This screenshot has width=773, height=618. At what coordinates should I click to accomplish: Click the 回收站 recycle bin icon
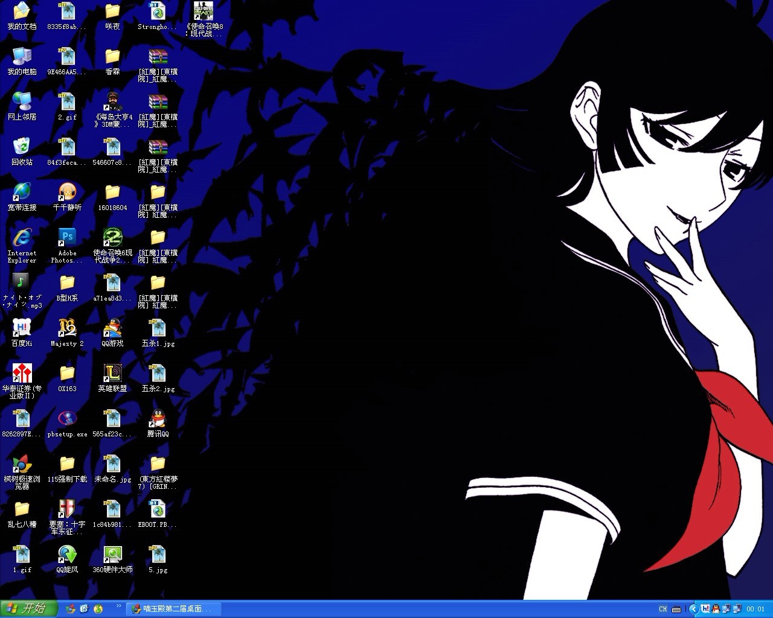click(x=22, y=148)
